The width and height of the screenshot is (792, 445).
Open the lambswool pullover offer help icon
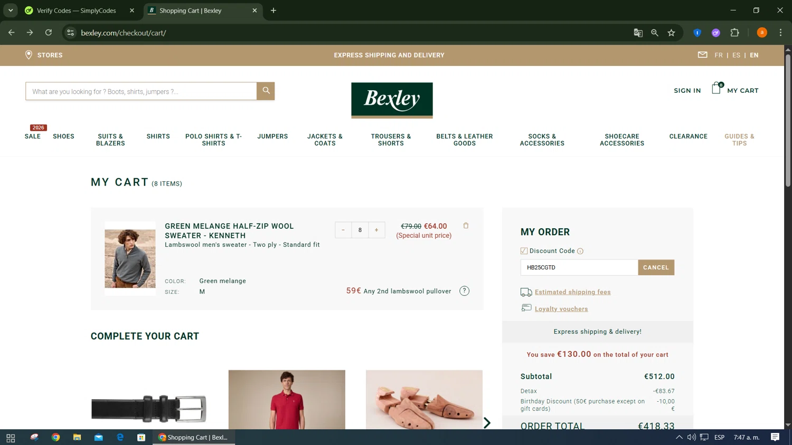point(464,291)
